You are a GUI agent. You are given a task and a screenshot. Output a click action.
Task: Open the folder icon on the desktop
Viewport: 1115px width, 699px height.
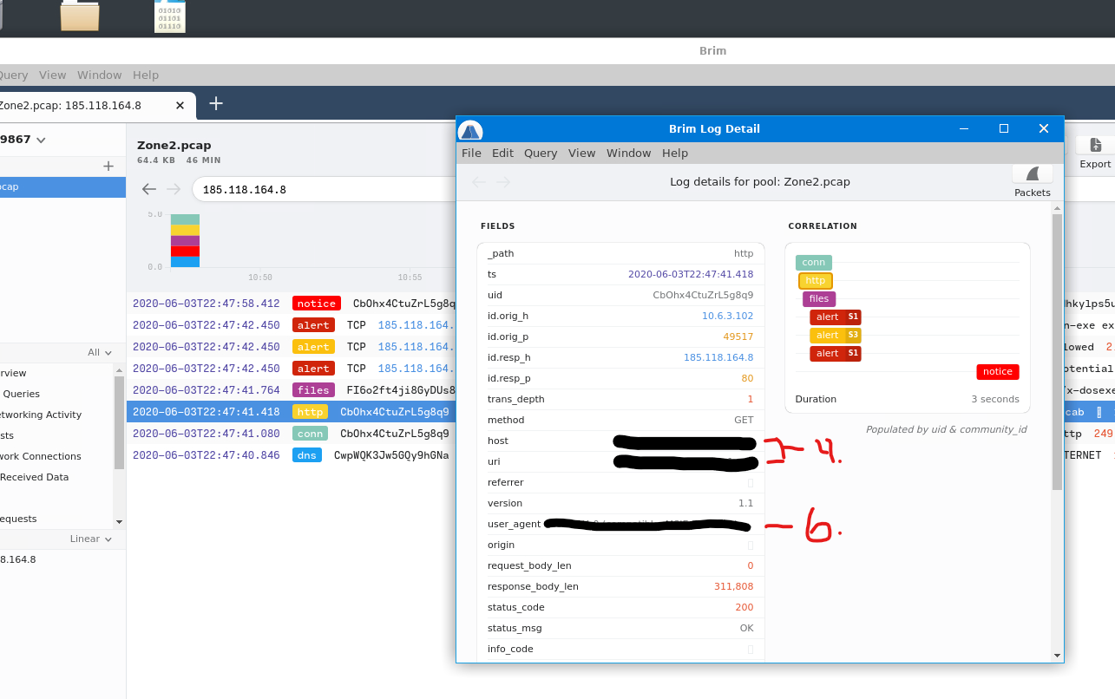click(80, 16)
